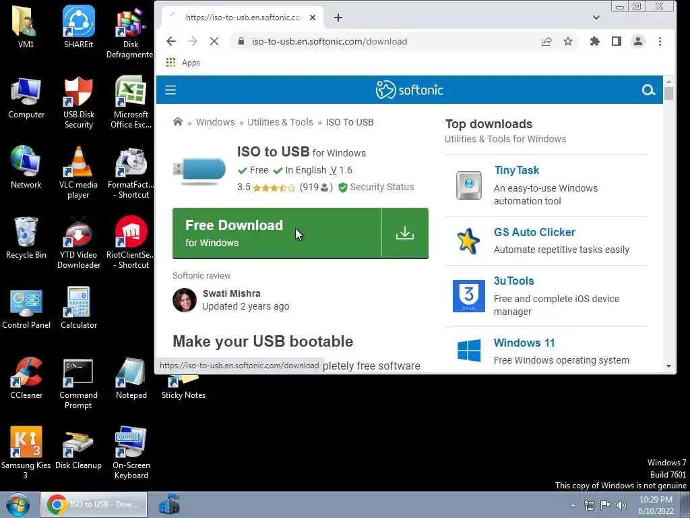
Task: Go back in Chrome browser
Action: click(x=171, y=41)
